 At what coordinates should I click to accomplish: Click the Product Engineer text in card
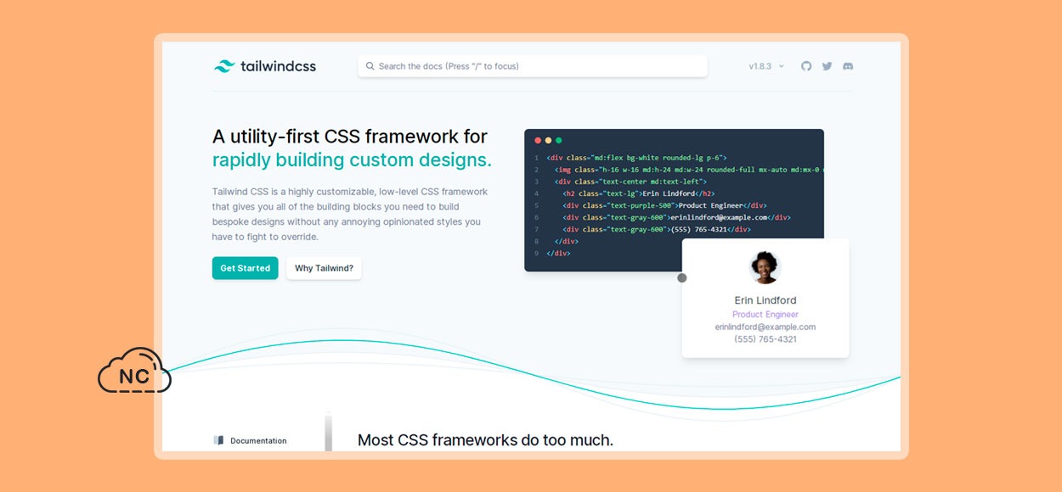point(765,314)
